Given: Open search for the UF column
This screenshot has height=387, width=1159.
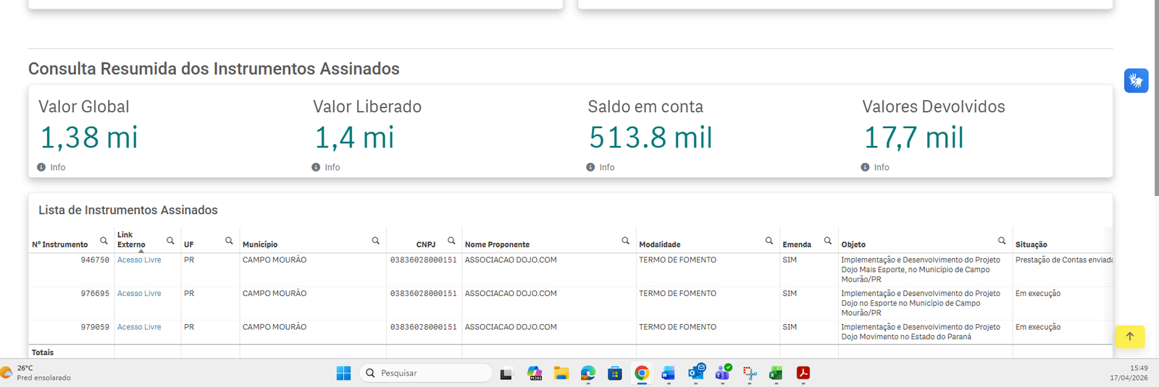Looking at the screenshot, I should click(x=229, y=241).
